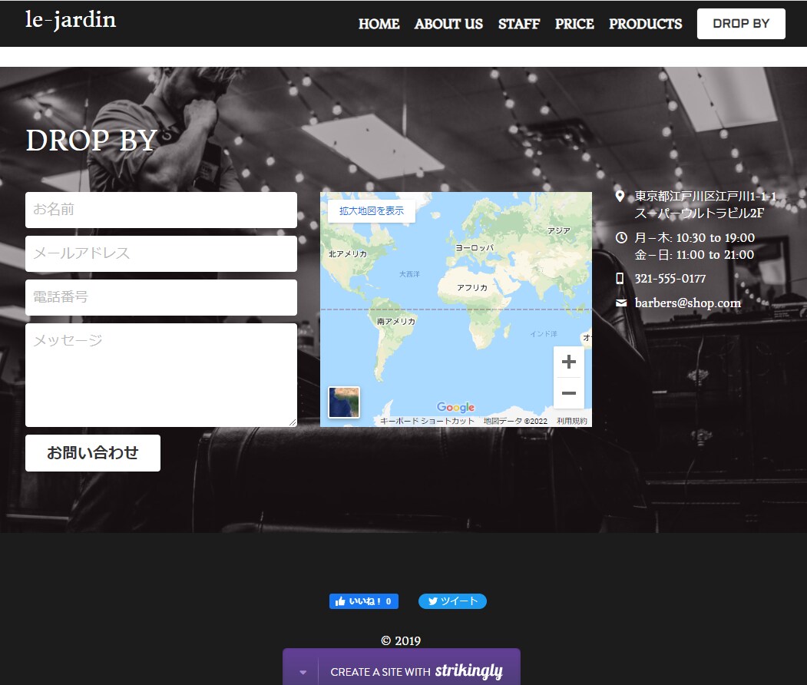Image resolution: width=807 pixels, height=685 pixels.
Task: Click the envelope icon by the email
Action: point(621,303)
